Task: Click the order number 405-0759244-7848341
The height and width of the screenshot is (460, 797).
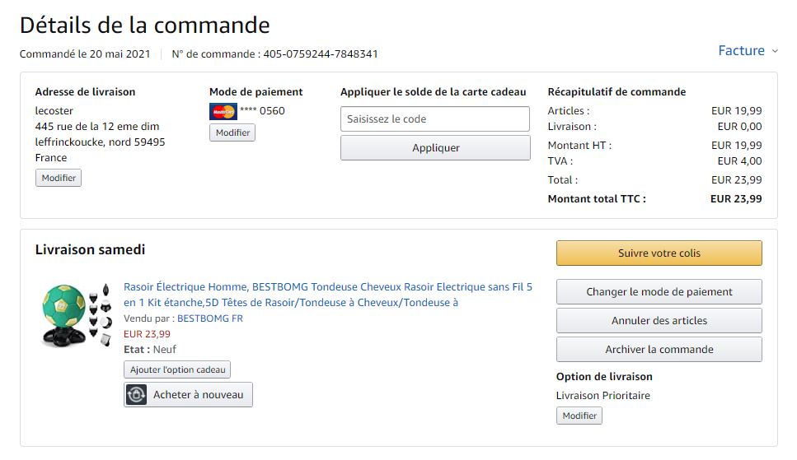Action: pyautogui.click(x=321, y=54)
